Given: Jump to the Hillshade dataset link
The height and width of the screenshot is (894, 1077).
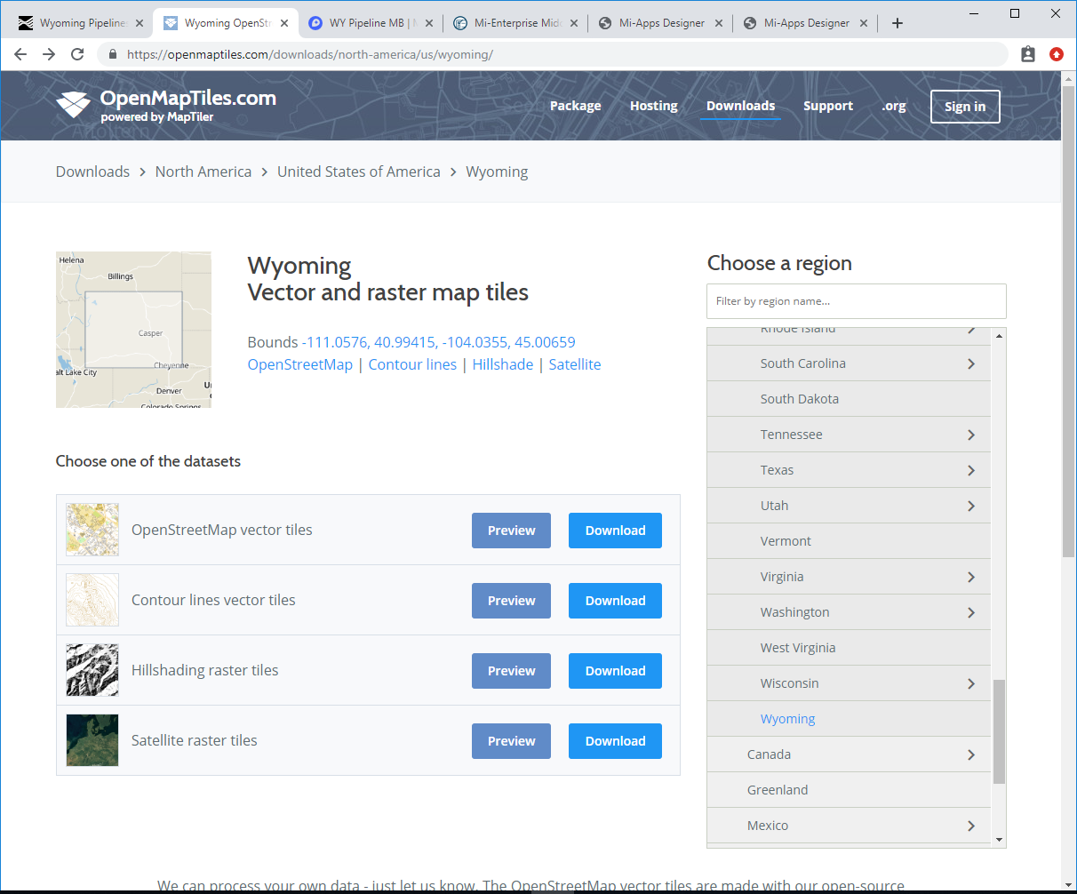Looking at the screenshot, I should tap(503, 364).
